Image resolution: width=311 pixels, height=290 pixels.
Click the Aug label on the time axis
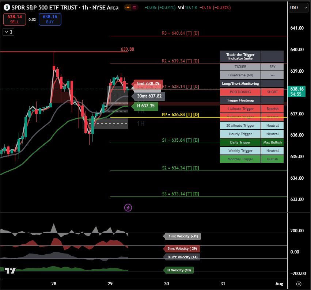[x=279, y=284]
